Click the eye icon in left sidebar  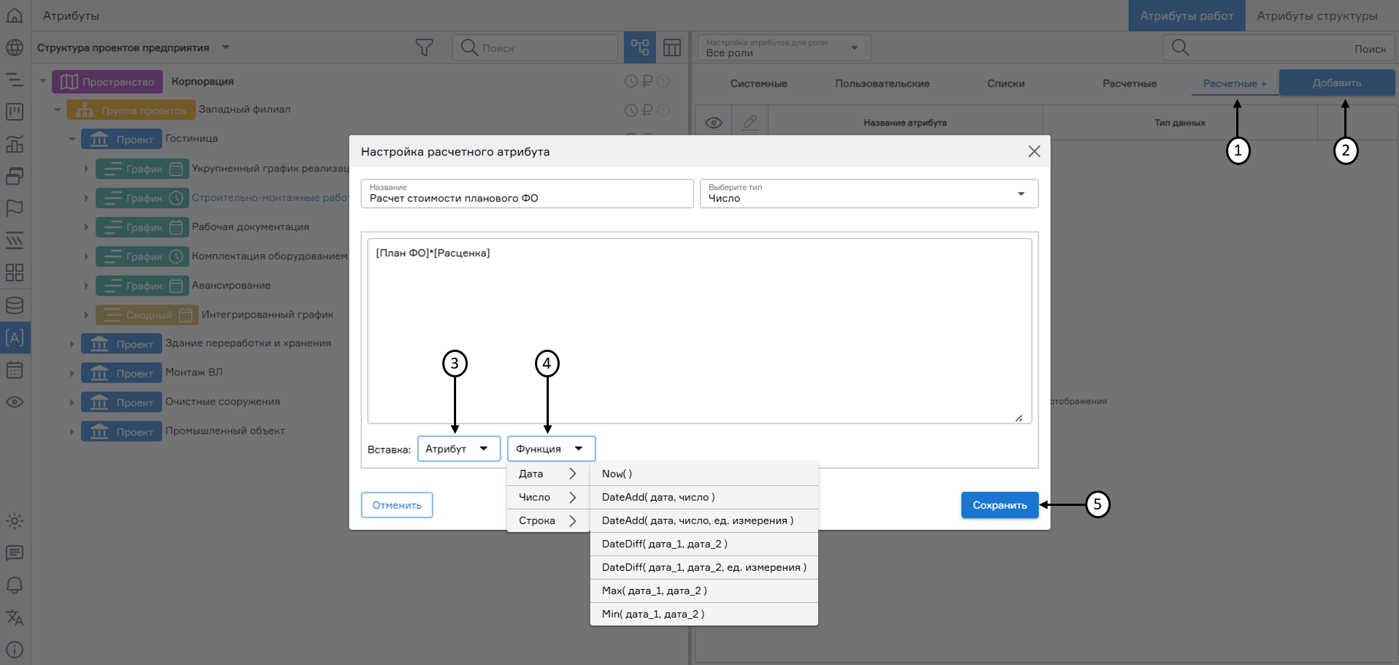coord(15,402)
